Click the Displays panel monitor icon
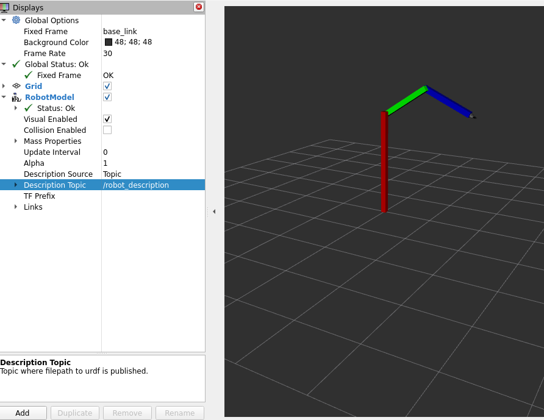544x420 pixels. 4,7
